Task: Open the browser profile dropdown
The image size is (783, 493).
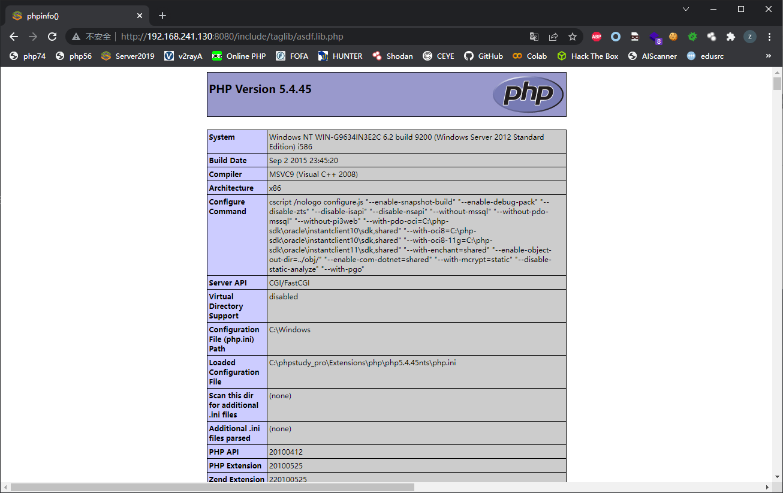Action: pyautogui.click(x=749, y=37)
